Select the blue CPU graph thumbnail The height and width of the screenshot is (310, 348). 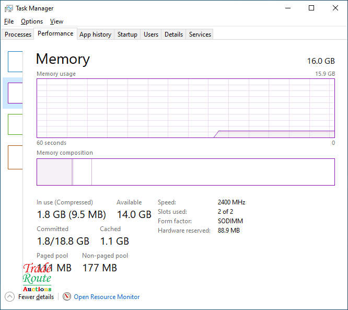click(15, 62)
